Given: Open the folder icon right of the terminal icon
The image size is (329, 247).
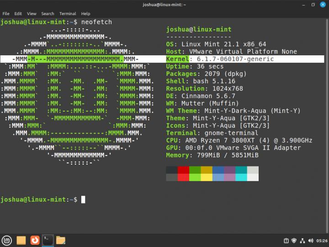Looking at the screenshot, I should coord(61,240).
